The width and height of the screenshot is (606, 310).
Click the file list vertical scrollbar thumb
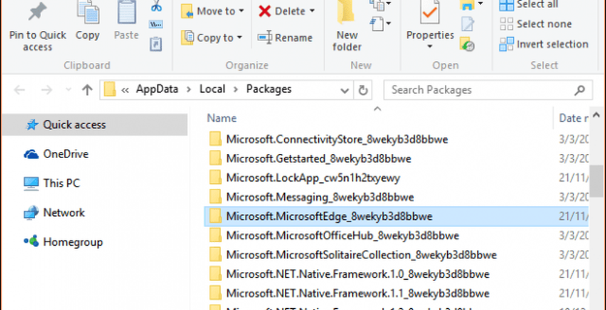click(x=597, y=181)
